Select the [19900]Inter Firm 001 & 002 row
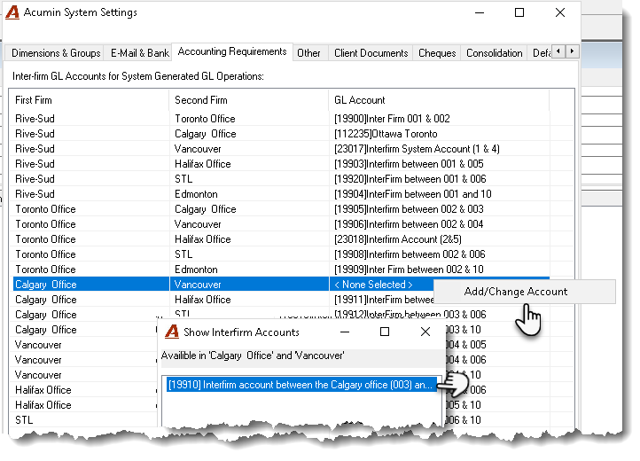Viewport: 640px width, 461px height. click(392, 119)
